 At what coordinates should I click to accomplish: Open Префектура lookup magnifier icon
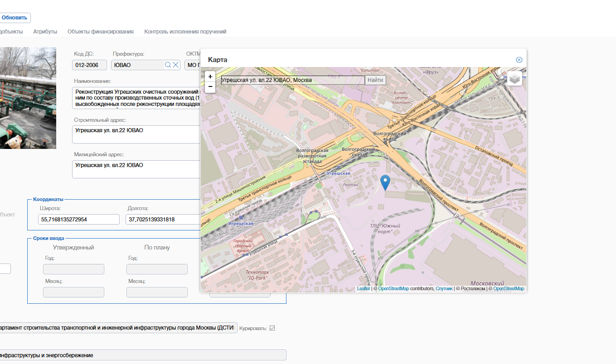tap(168, 65)
